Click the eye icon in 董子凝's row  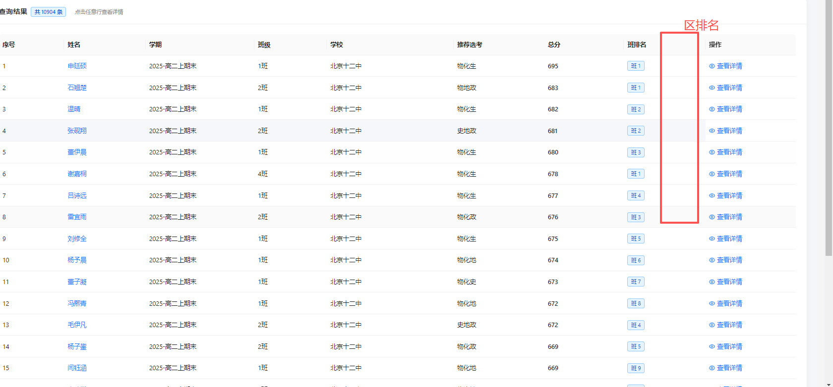click(712, 282)
